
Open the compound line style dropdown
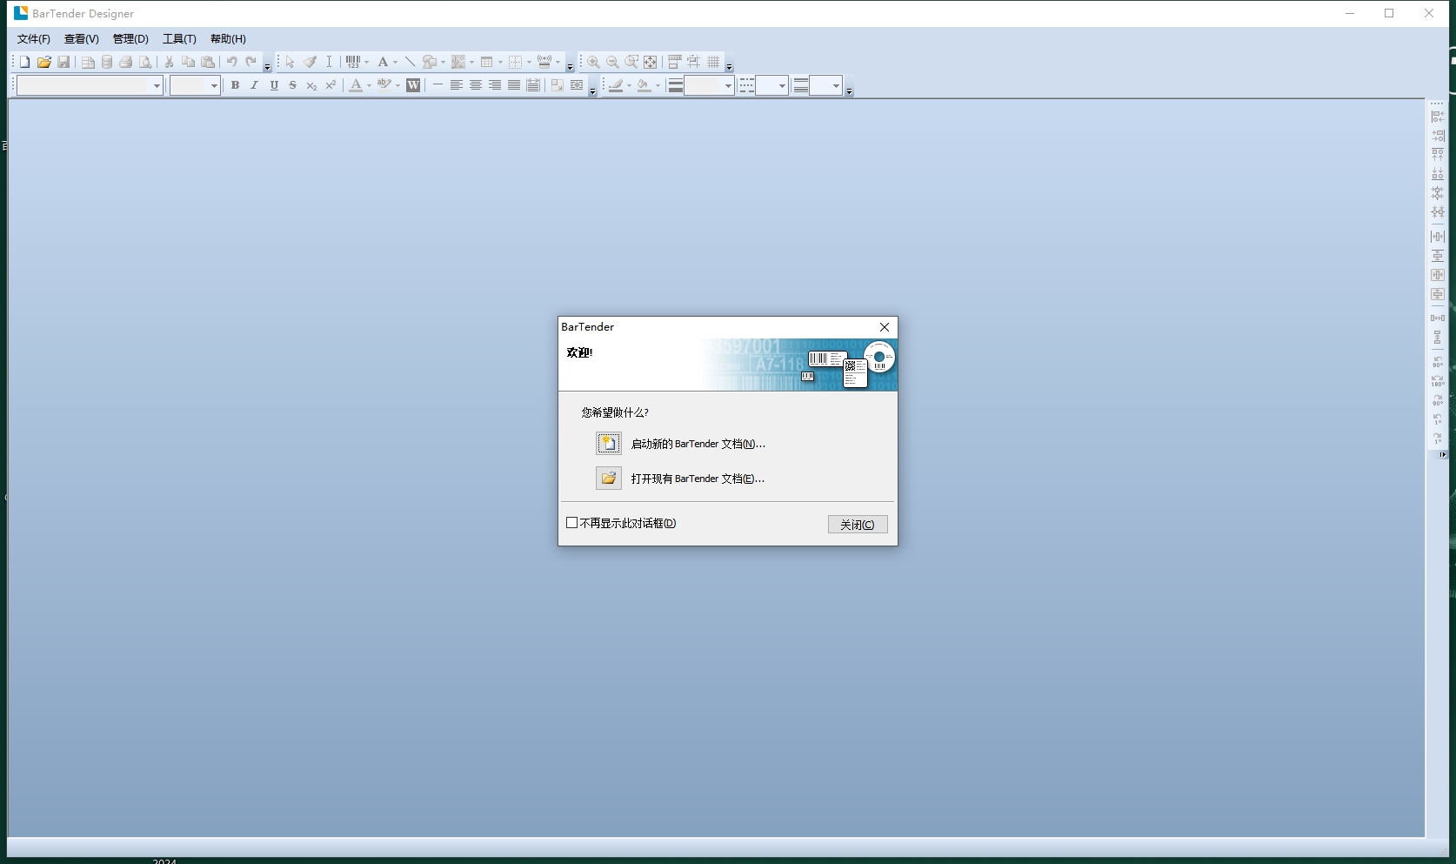[x=836, y=85]
